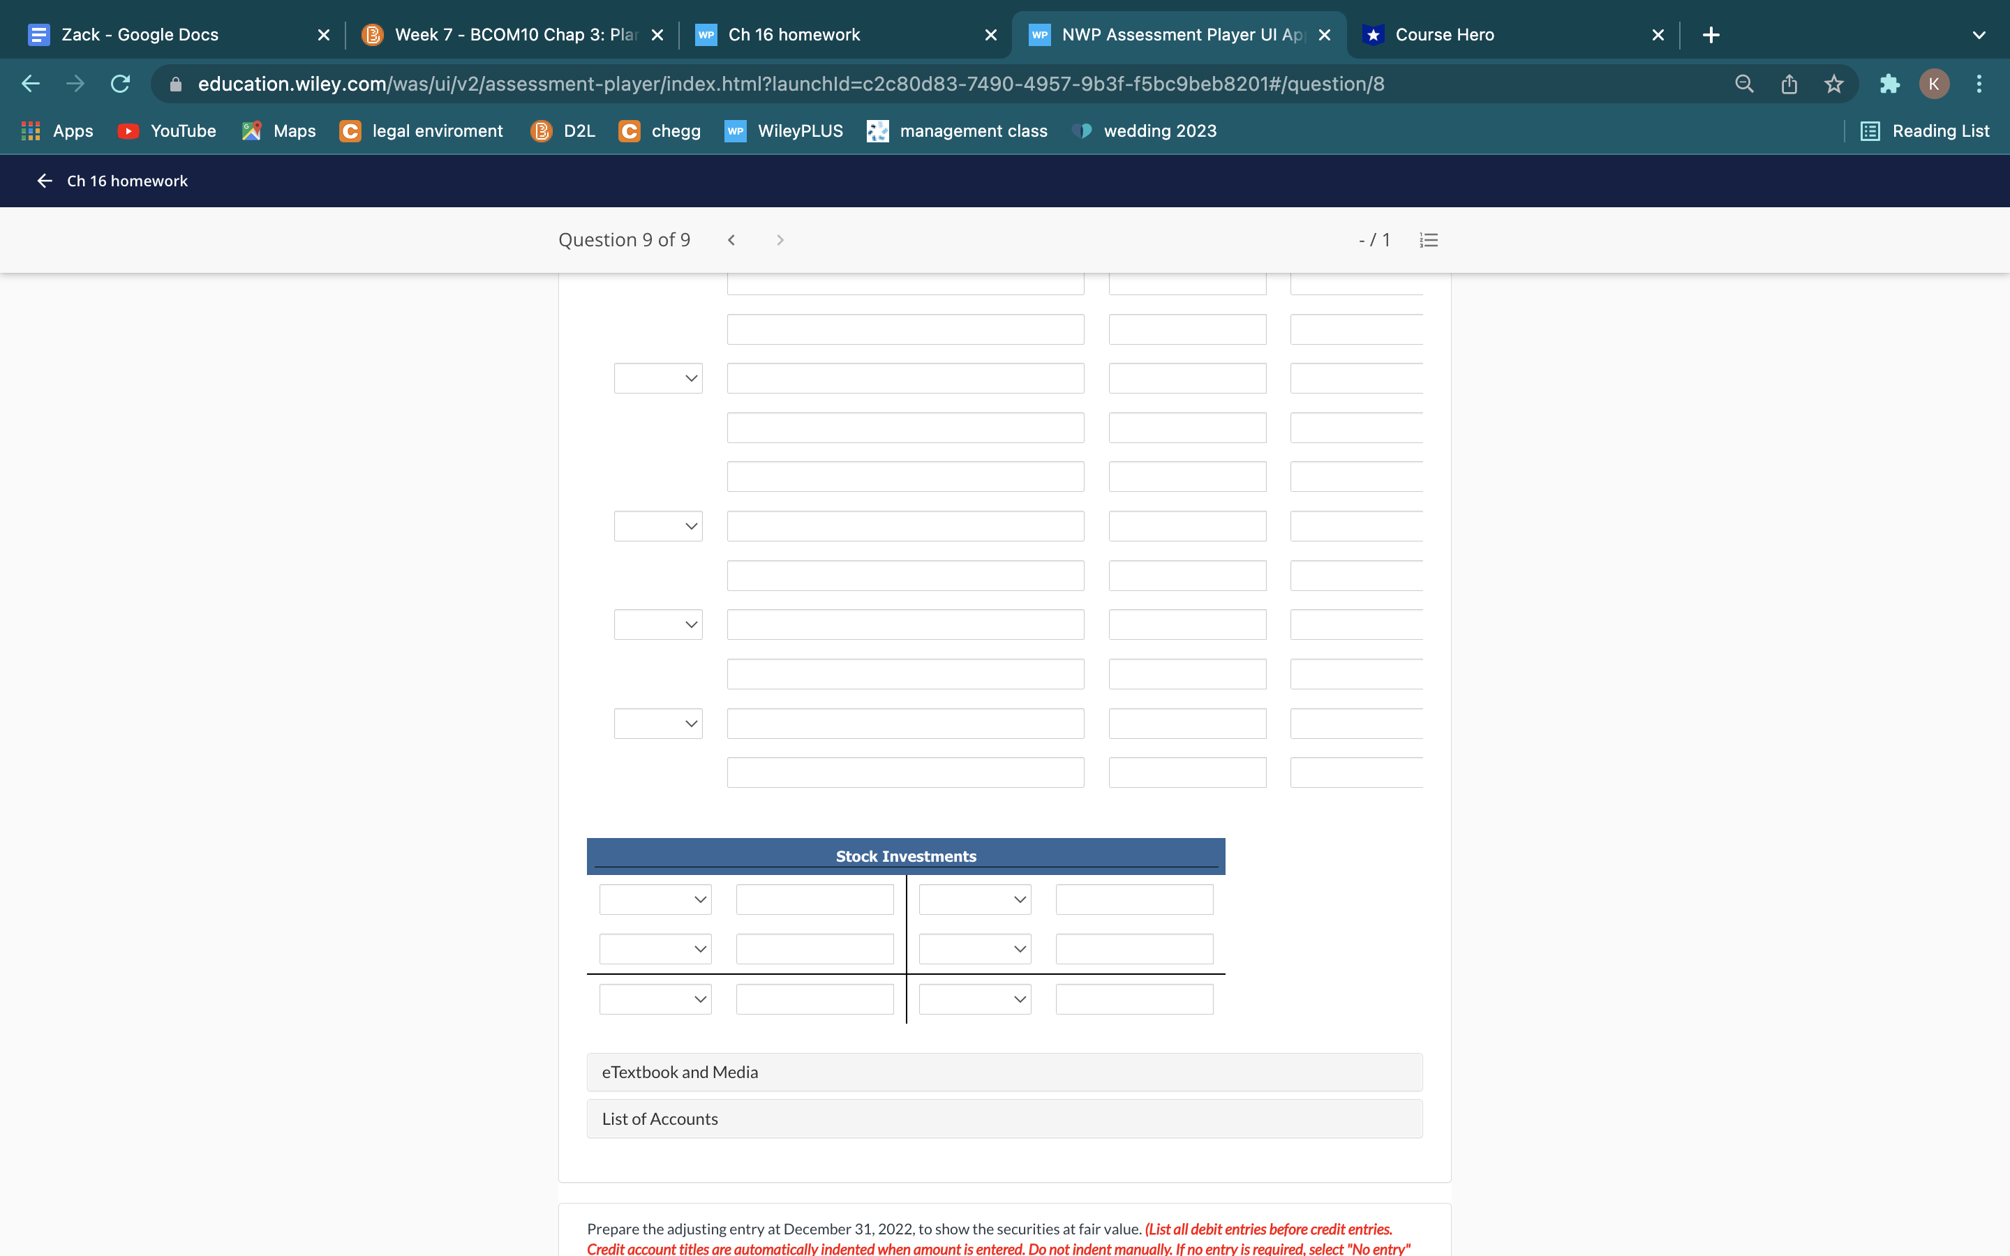Screen dimensions: 2010x1256
Task: Switch to Zack - Google Docs tab
Action: (x=140, y=35)
